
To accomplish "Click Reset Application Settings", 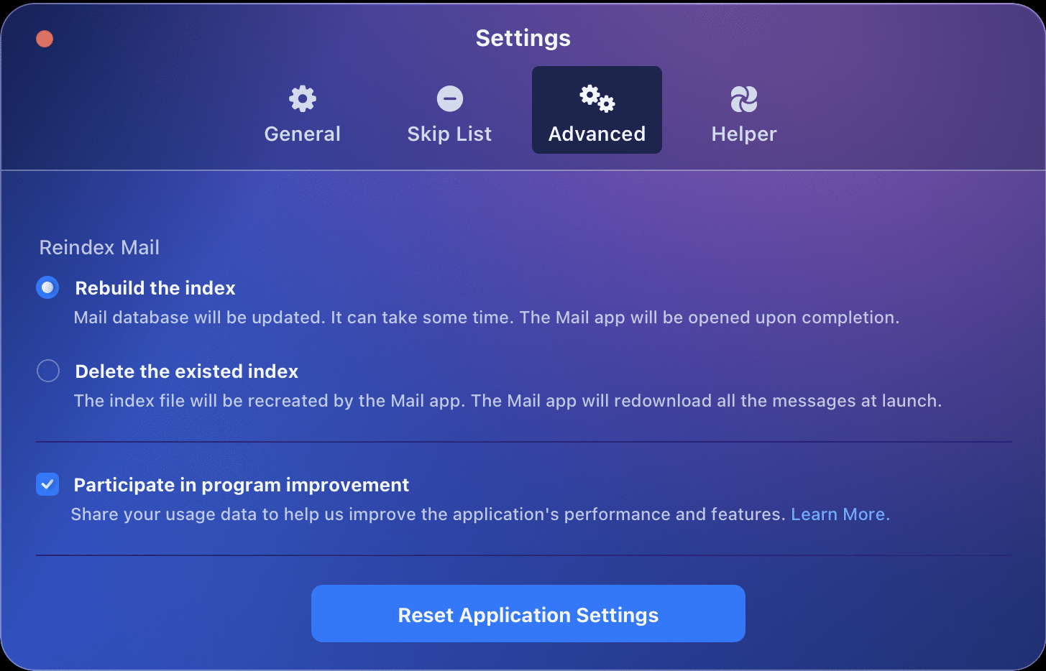I will point(528,614).
